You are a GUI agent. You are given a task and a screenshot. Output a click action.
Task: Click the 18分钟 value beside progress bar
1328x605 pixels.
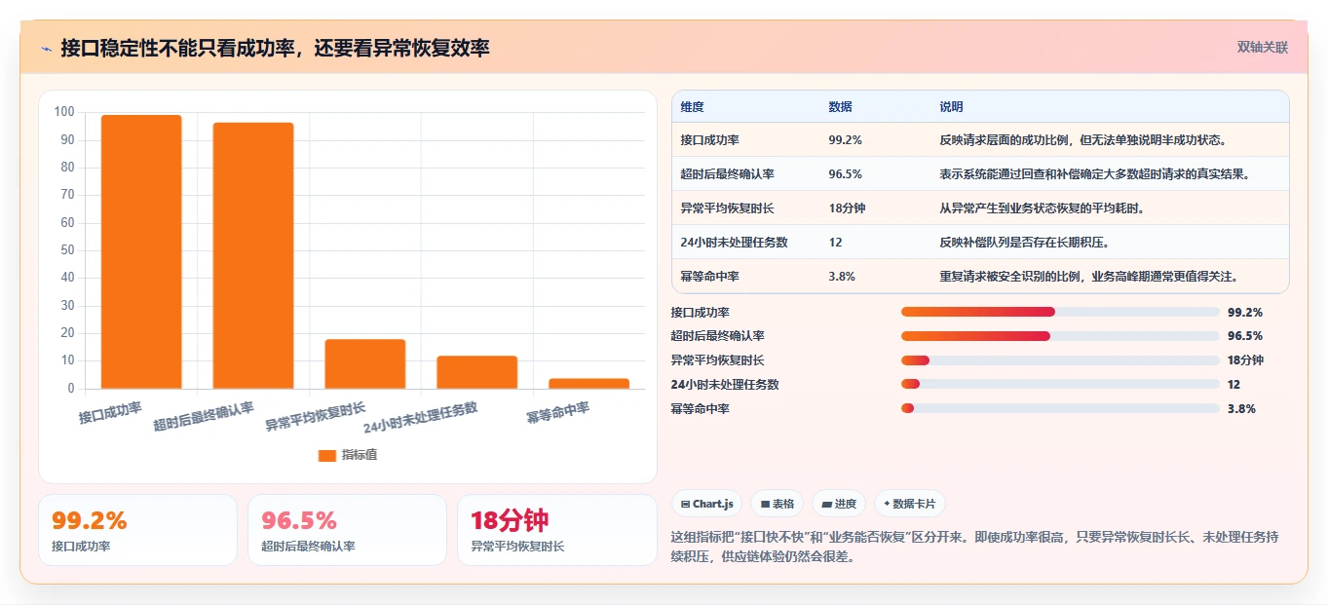point(1245,360)
